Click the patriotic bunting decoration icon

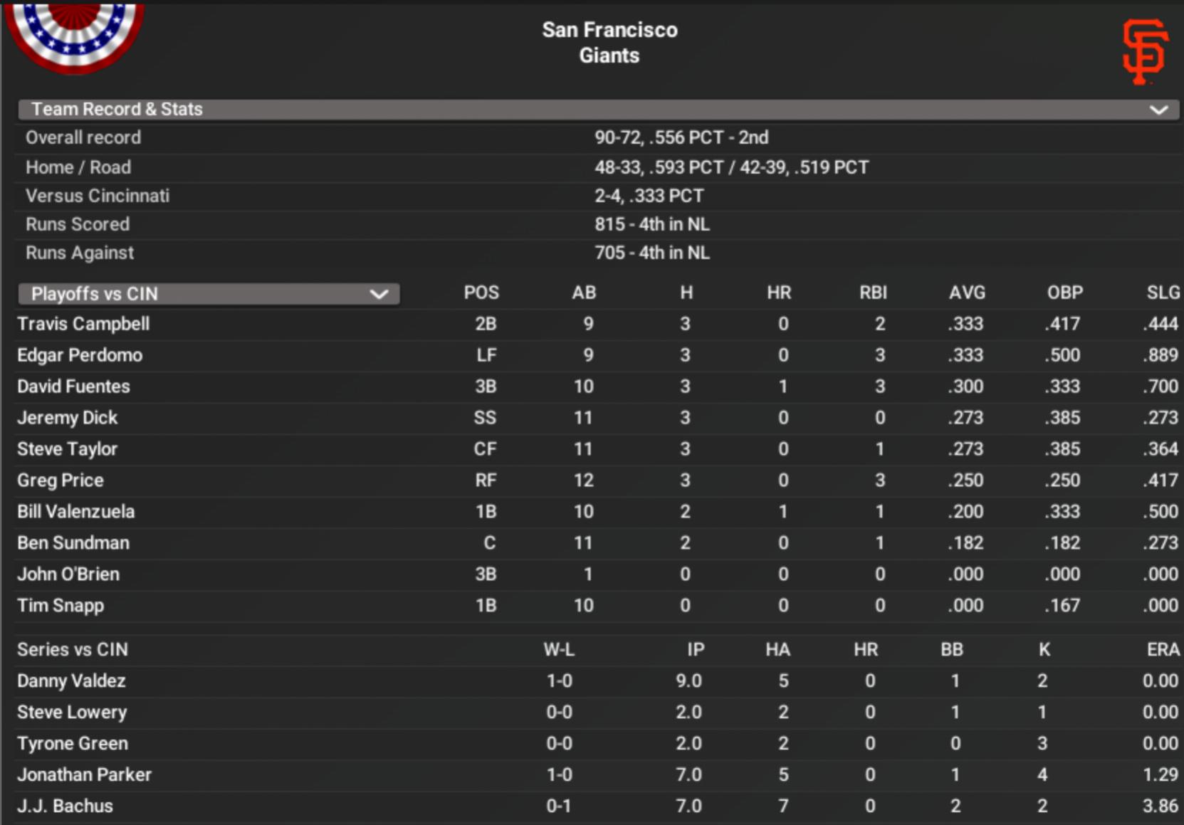(x=74, y=34)
